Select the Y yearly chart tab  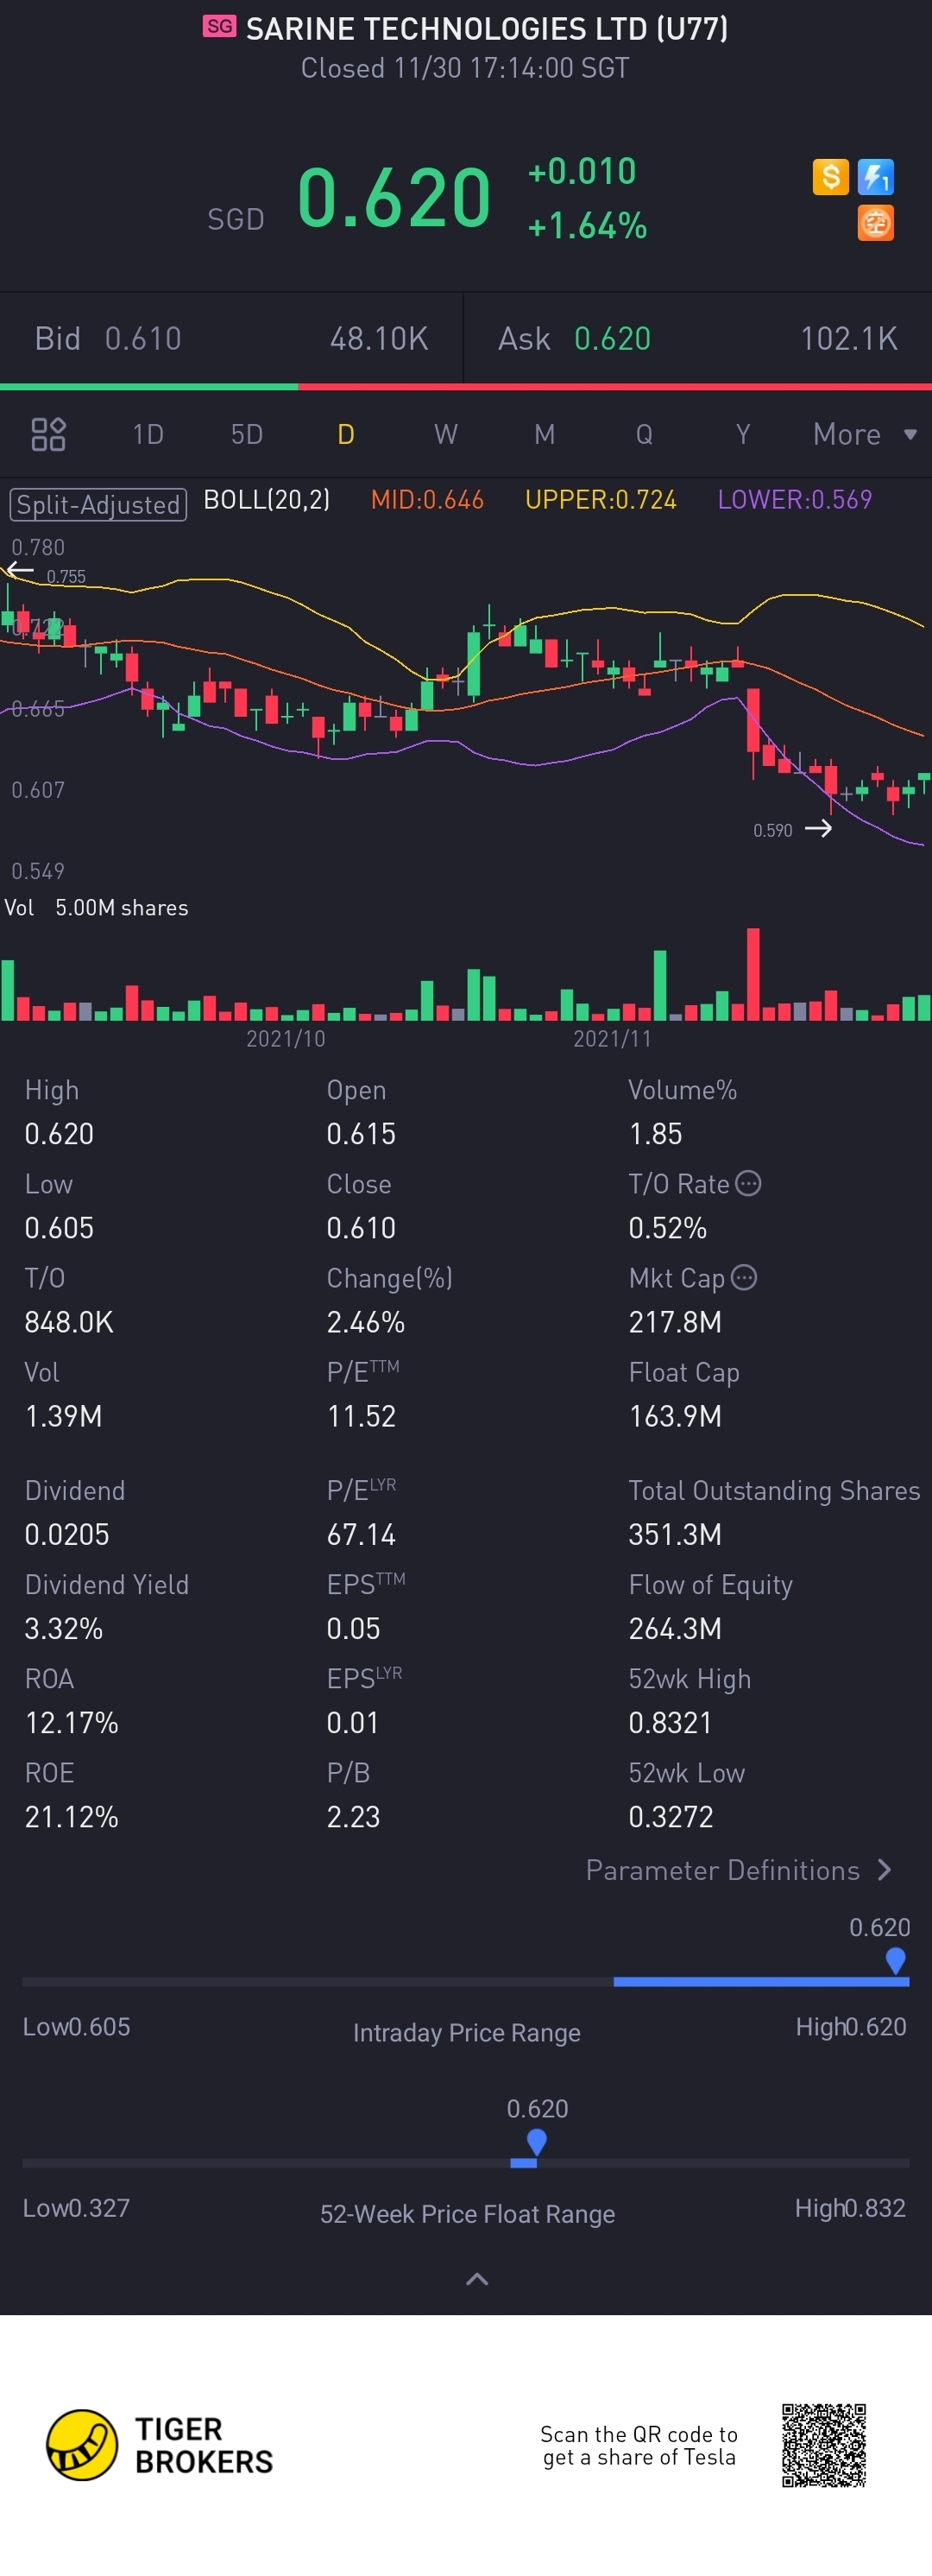pyautogui.click(x=742, y=434)
